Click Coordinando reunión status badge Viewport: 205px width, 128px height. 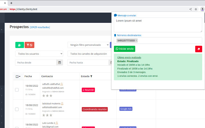tap(95, 109)
